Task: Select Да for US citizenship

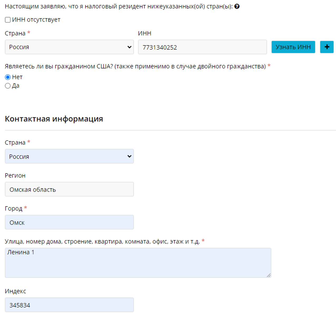Action: [8, 86]
